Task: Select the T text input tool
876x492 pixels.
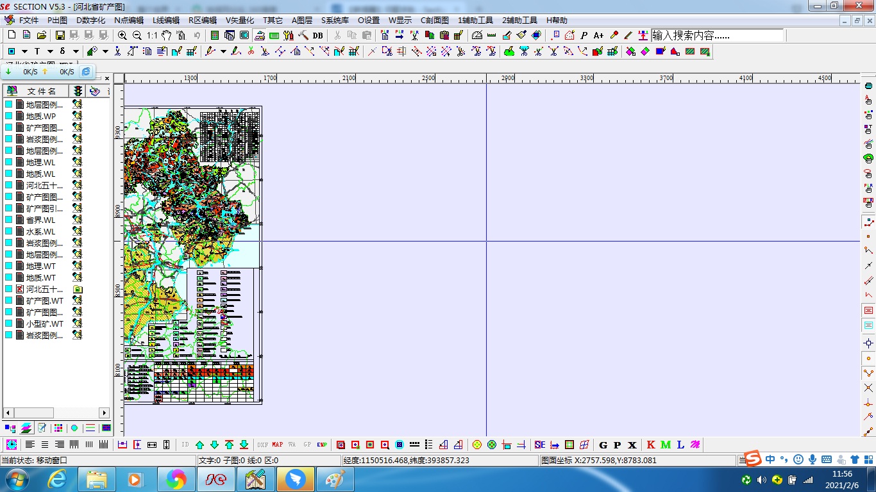Action: point(37,51)
